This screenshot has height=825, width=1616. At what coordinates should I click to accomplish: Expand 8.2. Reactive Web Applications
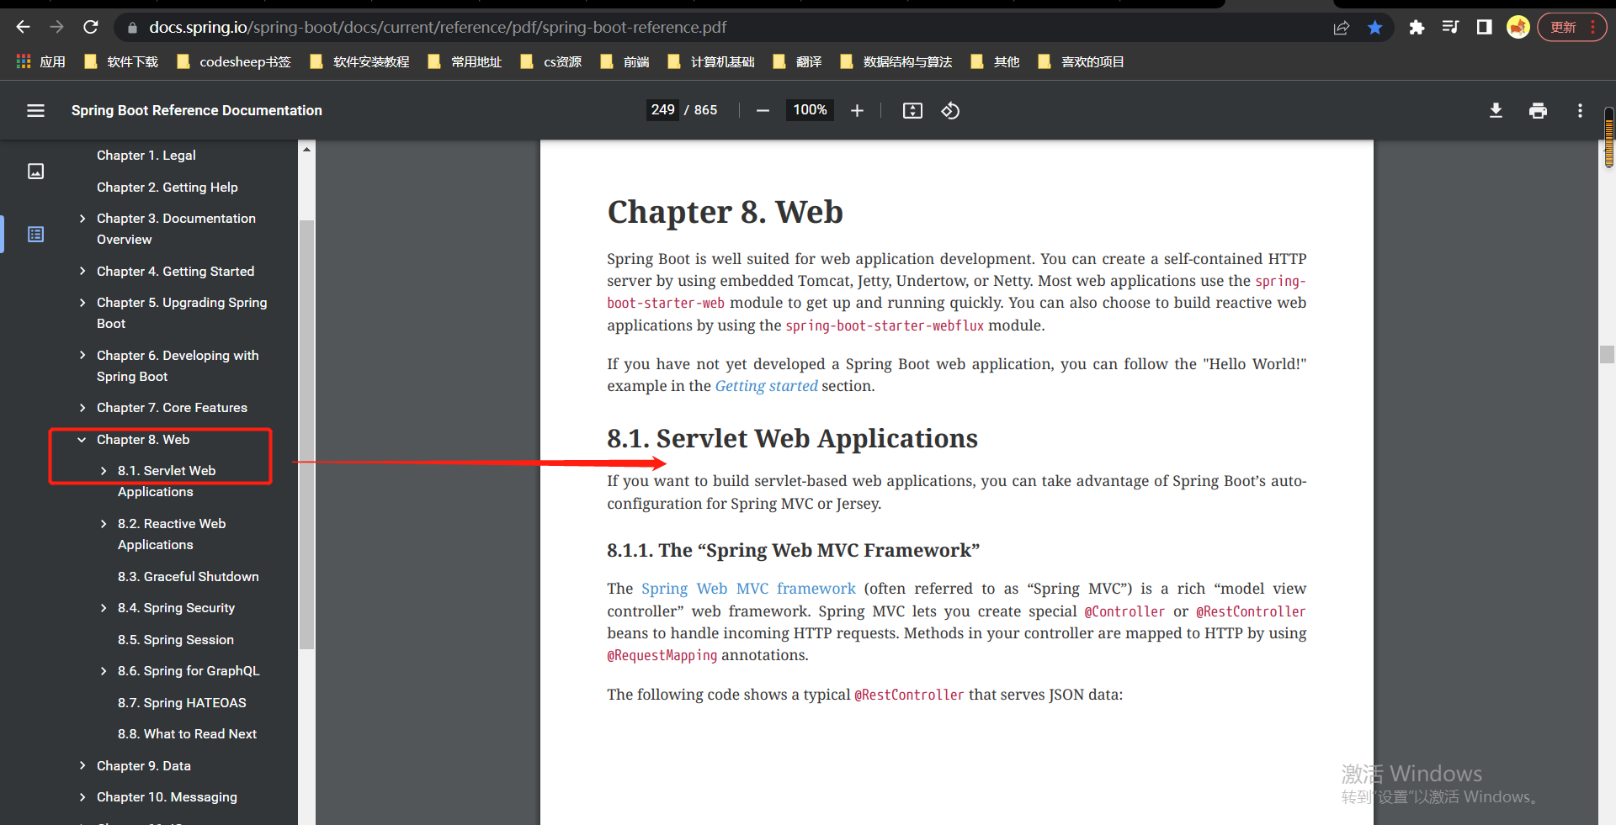104,524
